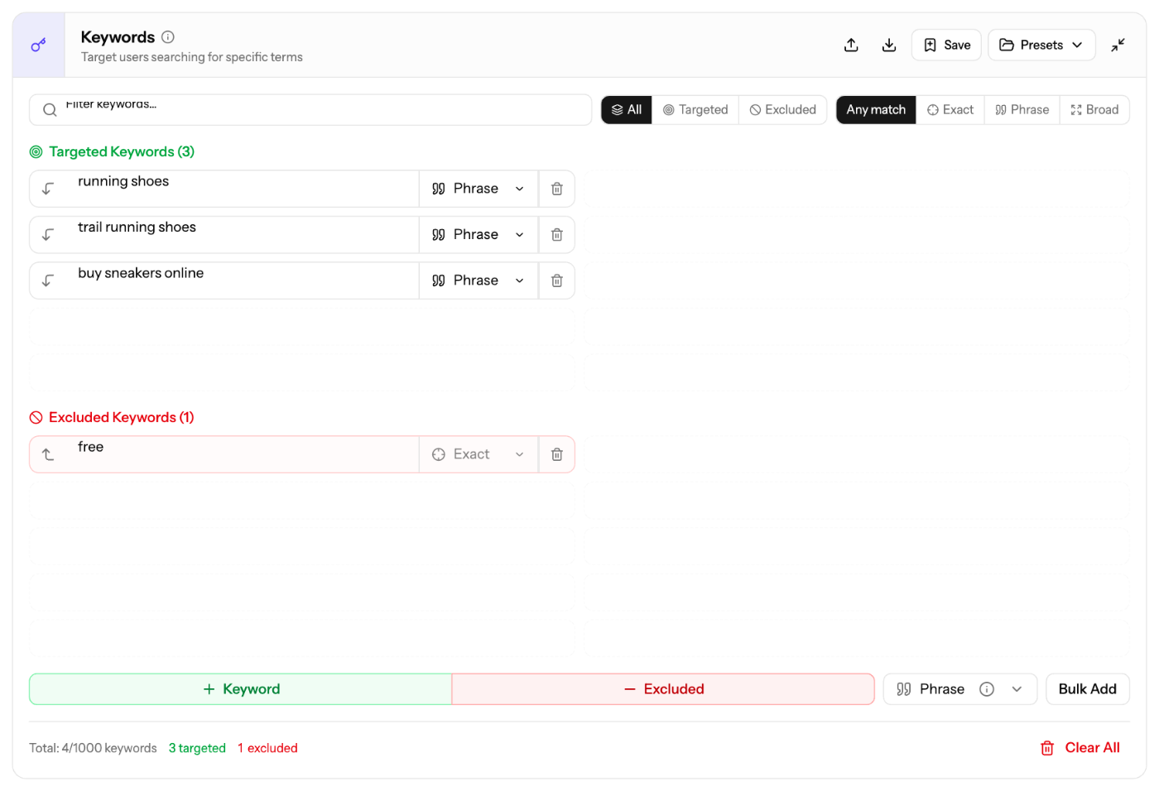Screen dimensions: 1159x791
Task: Focus the Filter keywords search field
Action: [310, 109]
